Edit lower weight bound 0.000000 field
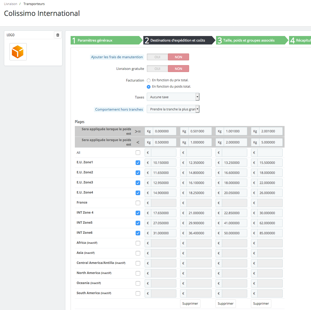311x310 pixels. pos(164,131)
